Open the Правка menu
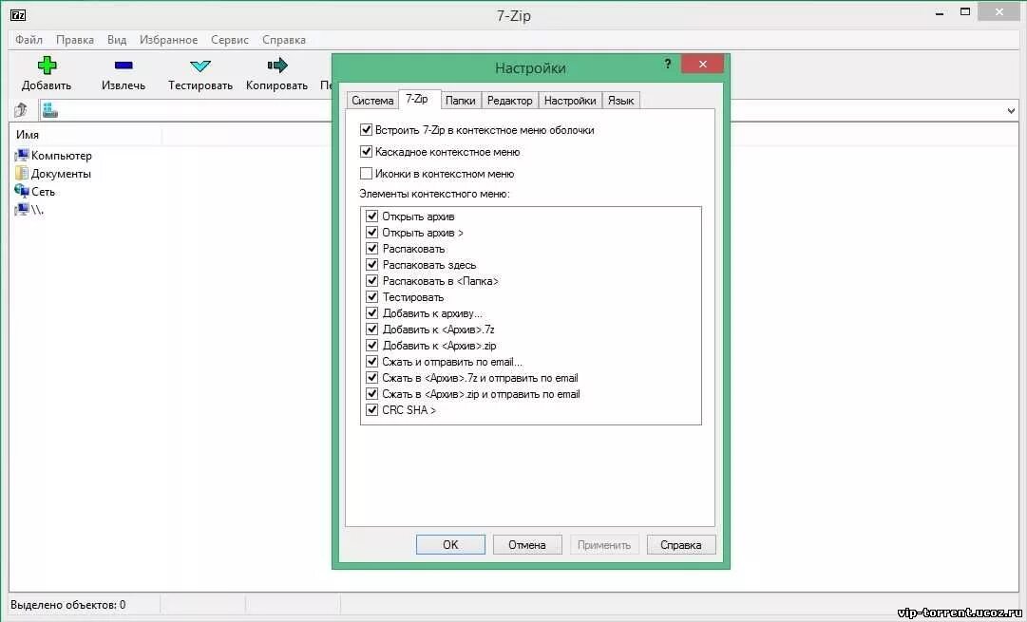 75,40
